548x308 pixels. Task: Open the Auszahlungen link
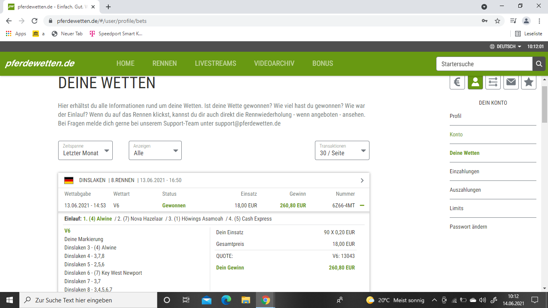[x=465, y=190]
